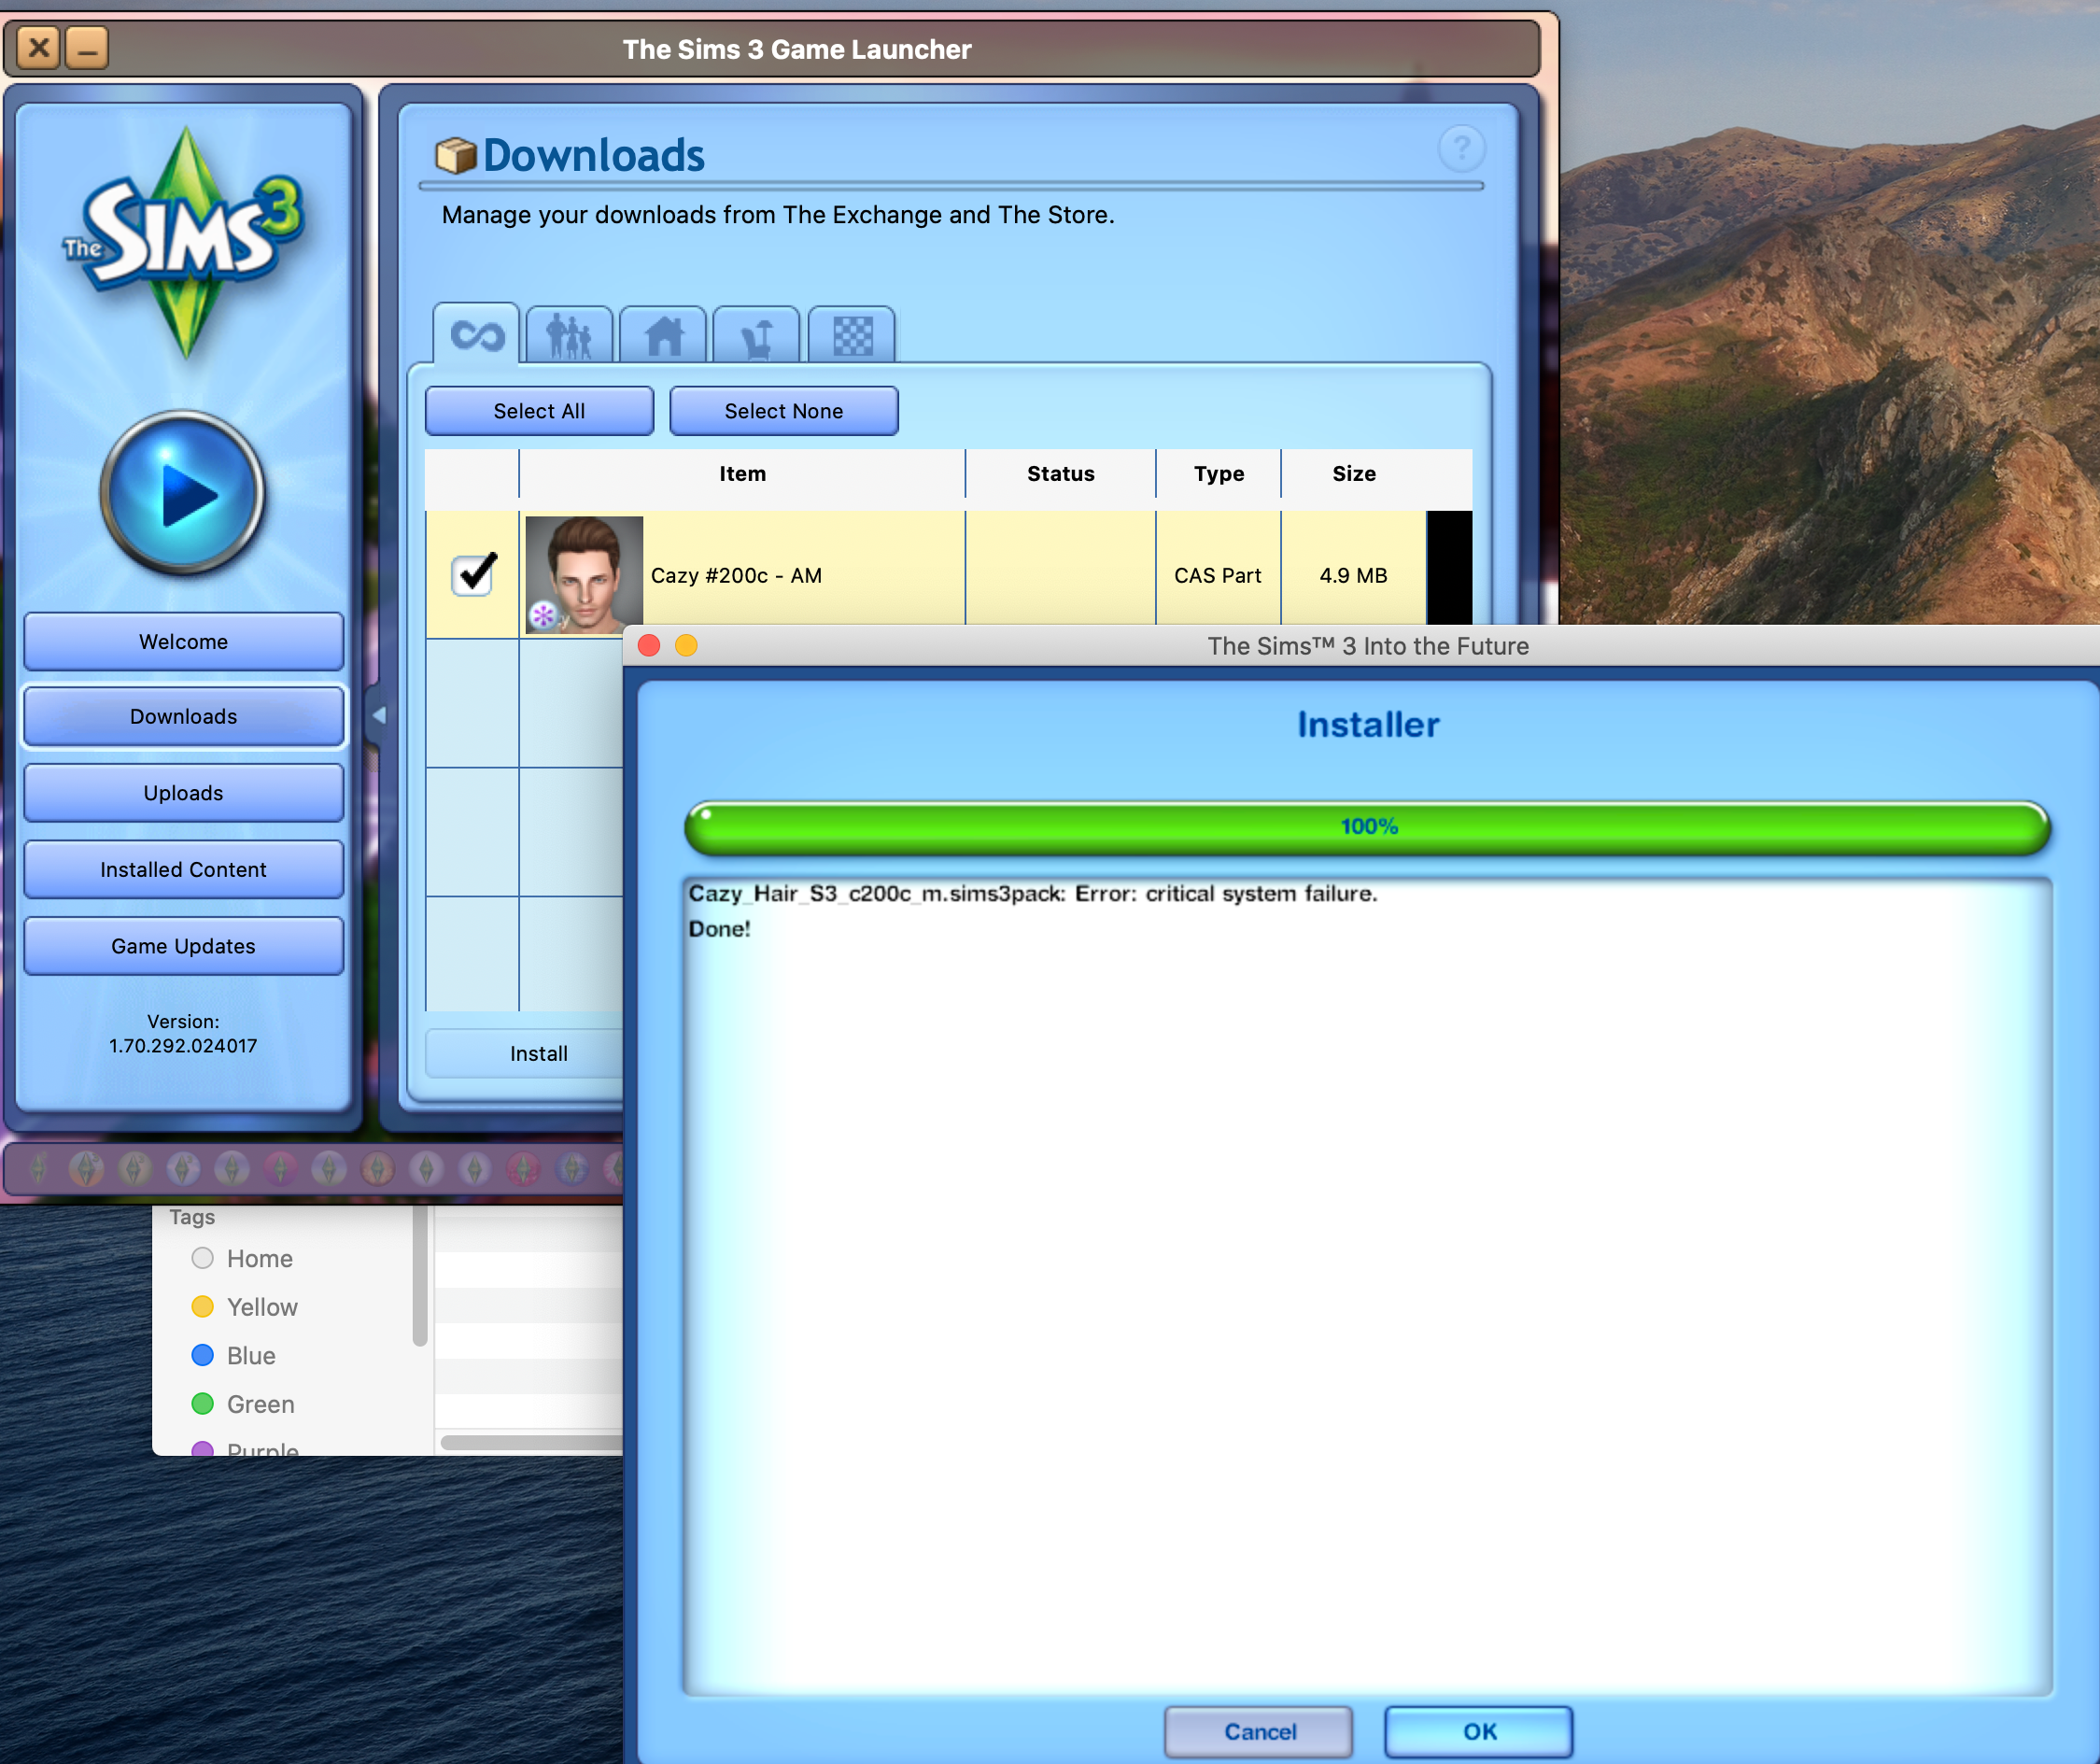The width and height of the screenshot is (2100, 1764).
Task: Click OK in the Installer dialog
Action: click(1478, 1731)
